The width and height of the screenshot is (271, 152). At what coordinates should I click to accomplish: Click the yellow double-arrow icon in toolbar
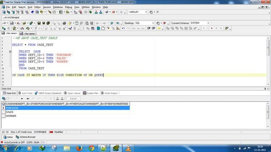[159, 28]
